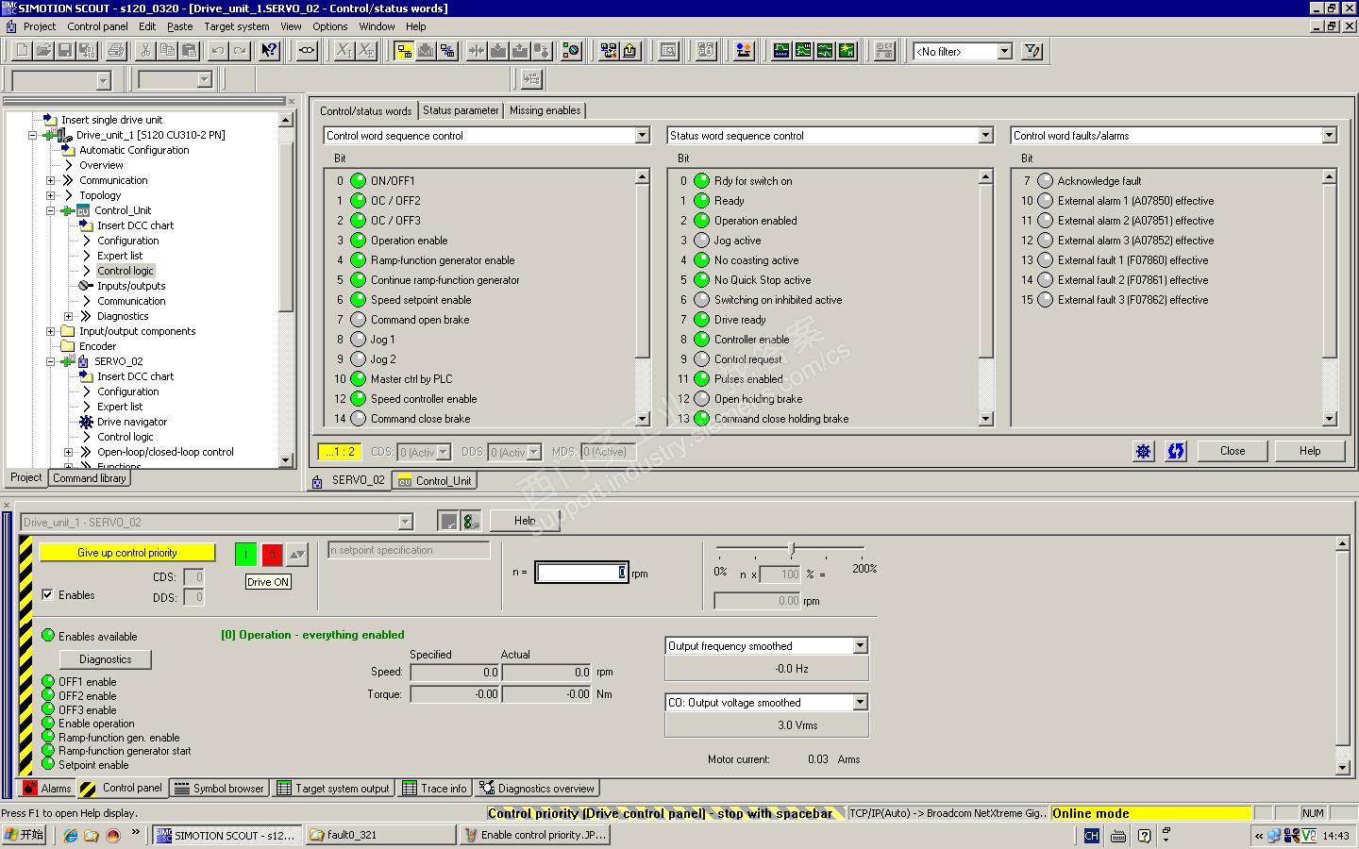Screen dimensions: 1359x849
Task: Click the measuring functions toolbar icon
Action: [x=825, y=51]
